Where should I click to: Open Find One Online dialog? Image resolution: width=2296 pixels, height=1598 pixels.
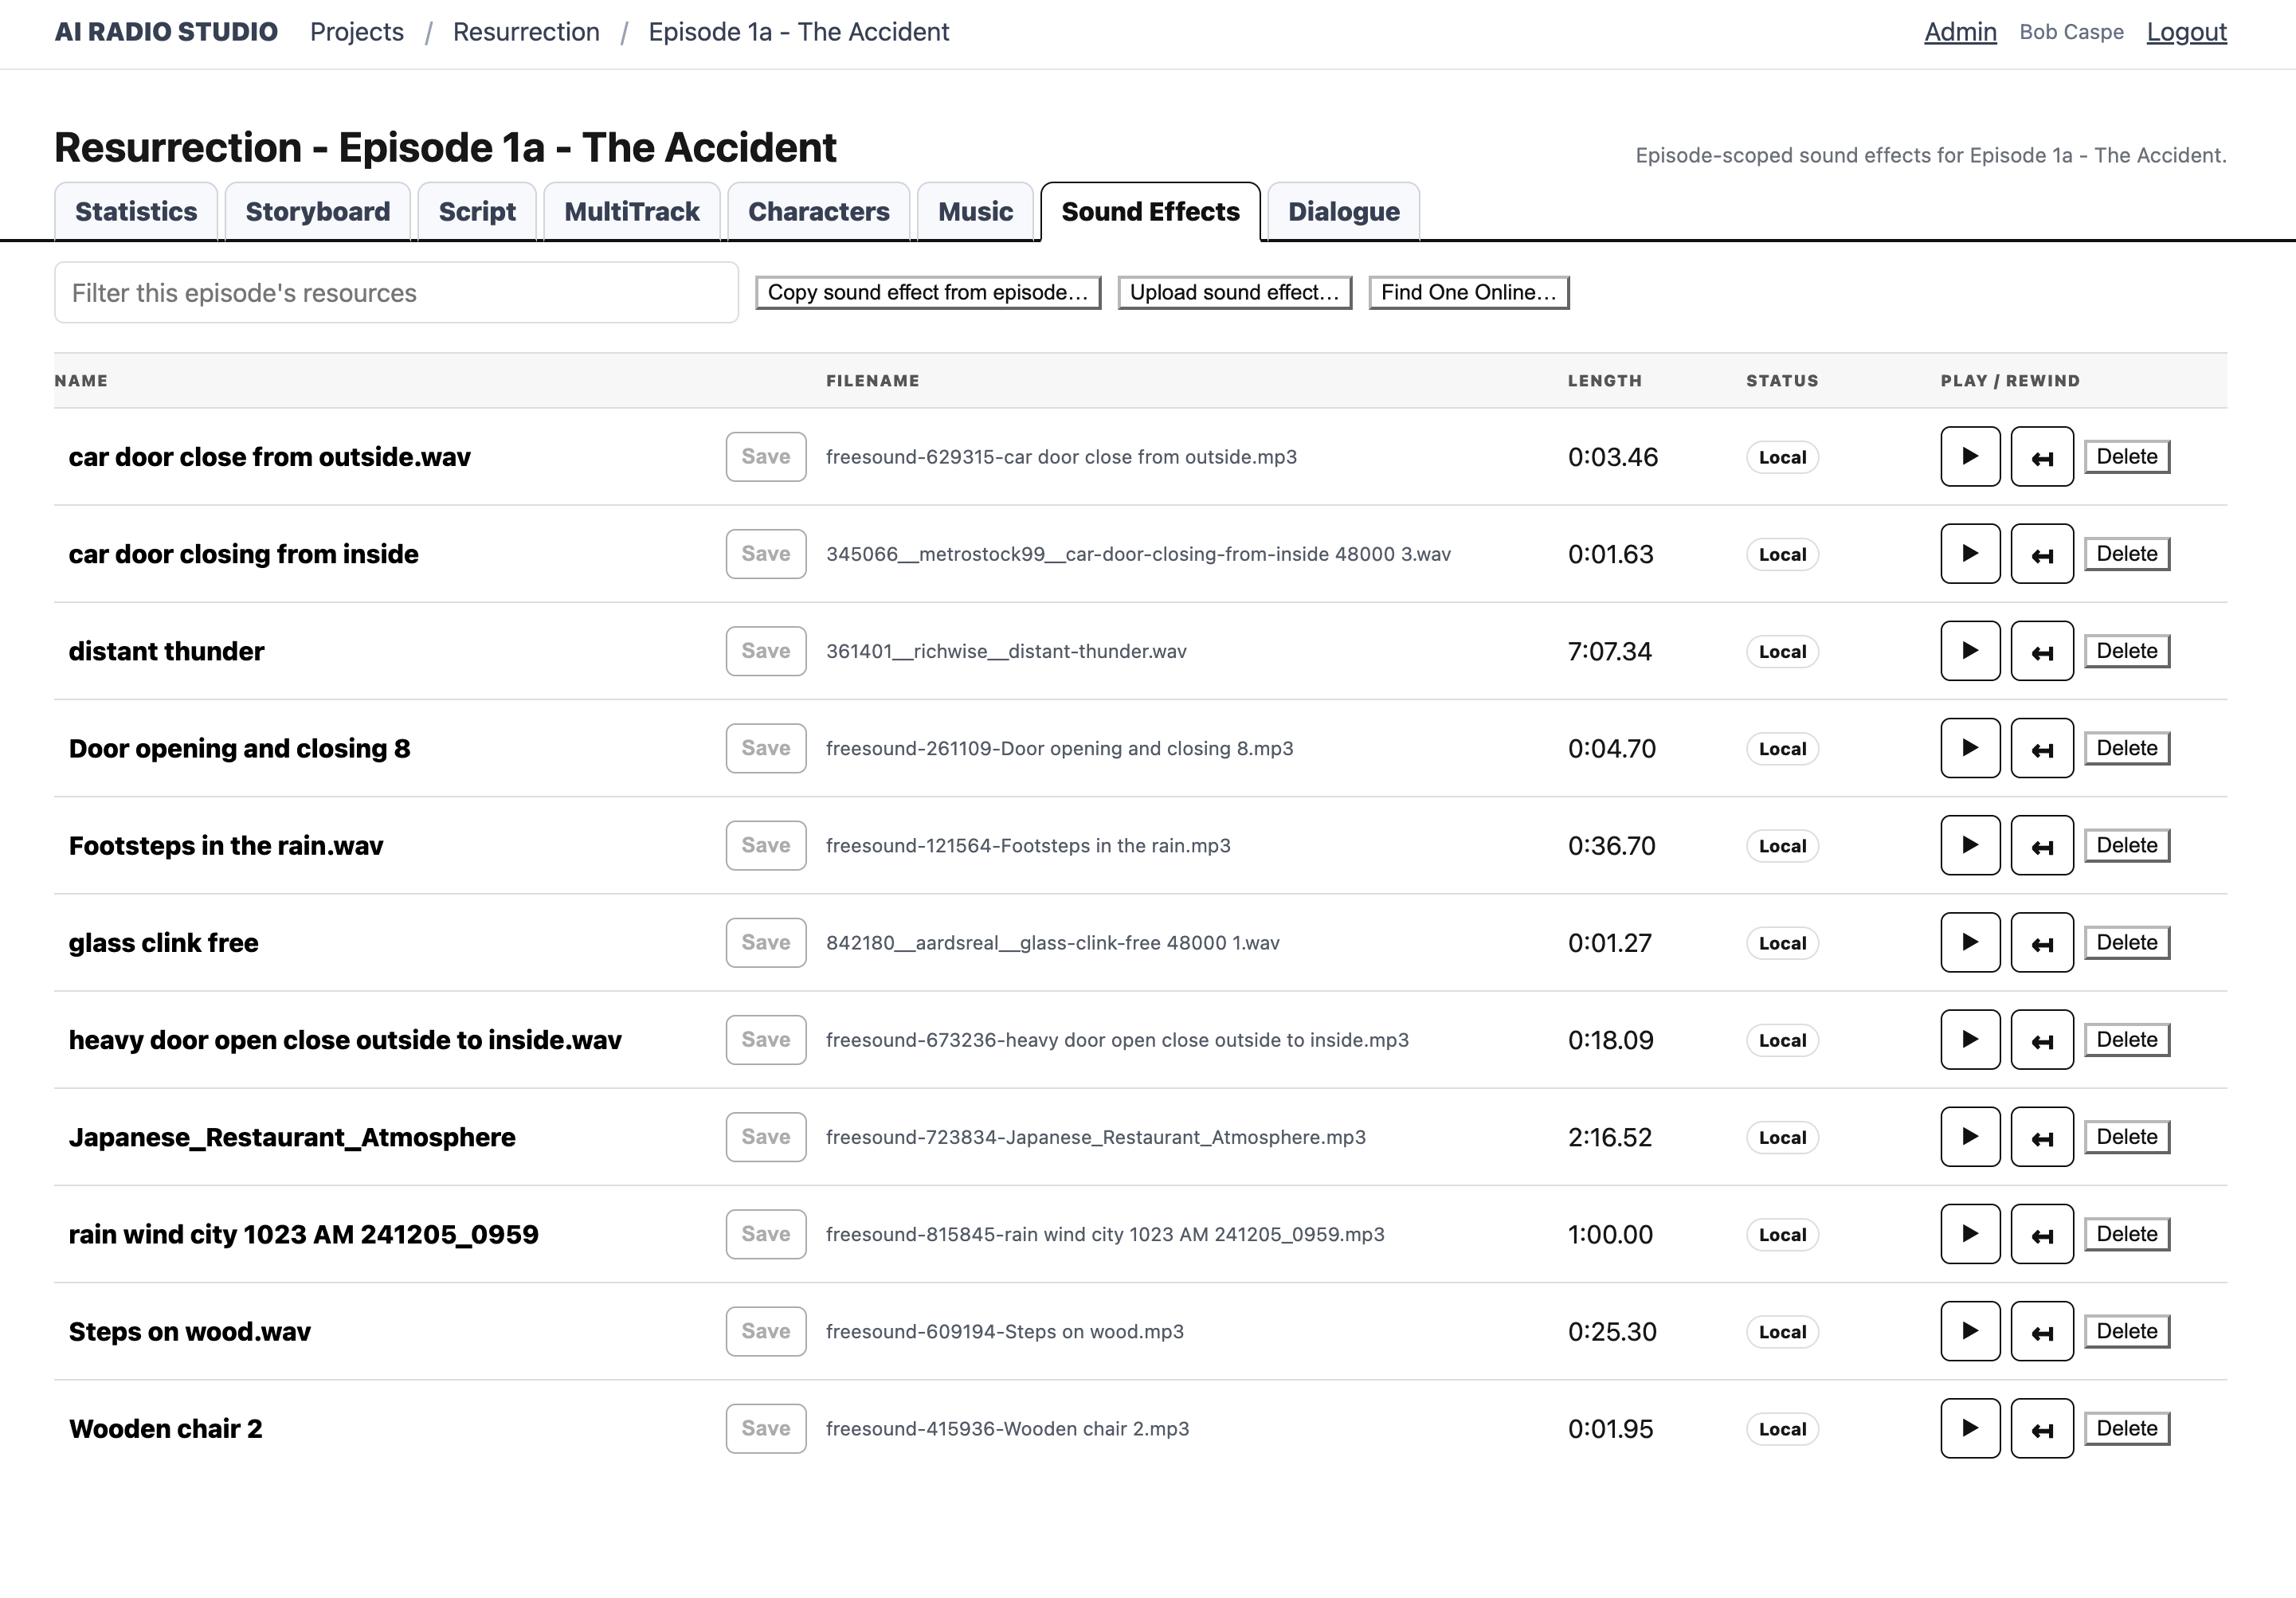click(1468, 293)
